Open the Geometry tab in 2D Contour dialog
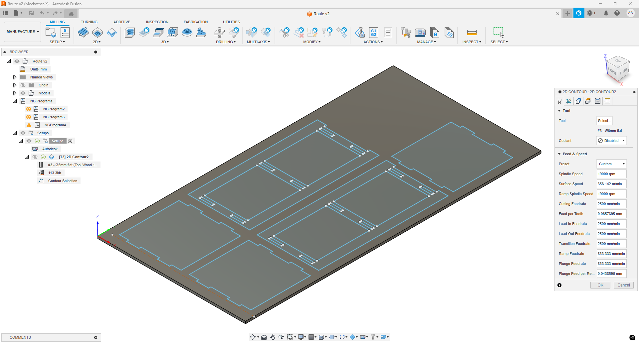639x343 pixels. pos(578,101)
